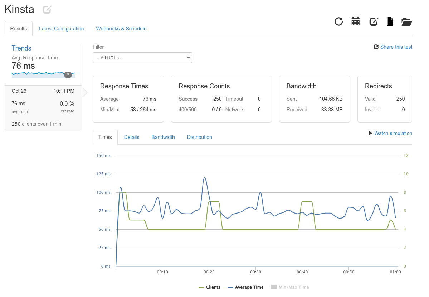Enable Min/Max Time series in legend
Viewport: 429px width, 297px height.
(x=290, y=287)
